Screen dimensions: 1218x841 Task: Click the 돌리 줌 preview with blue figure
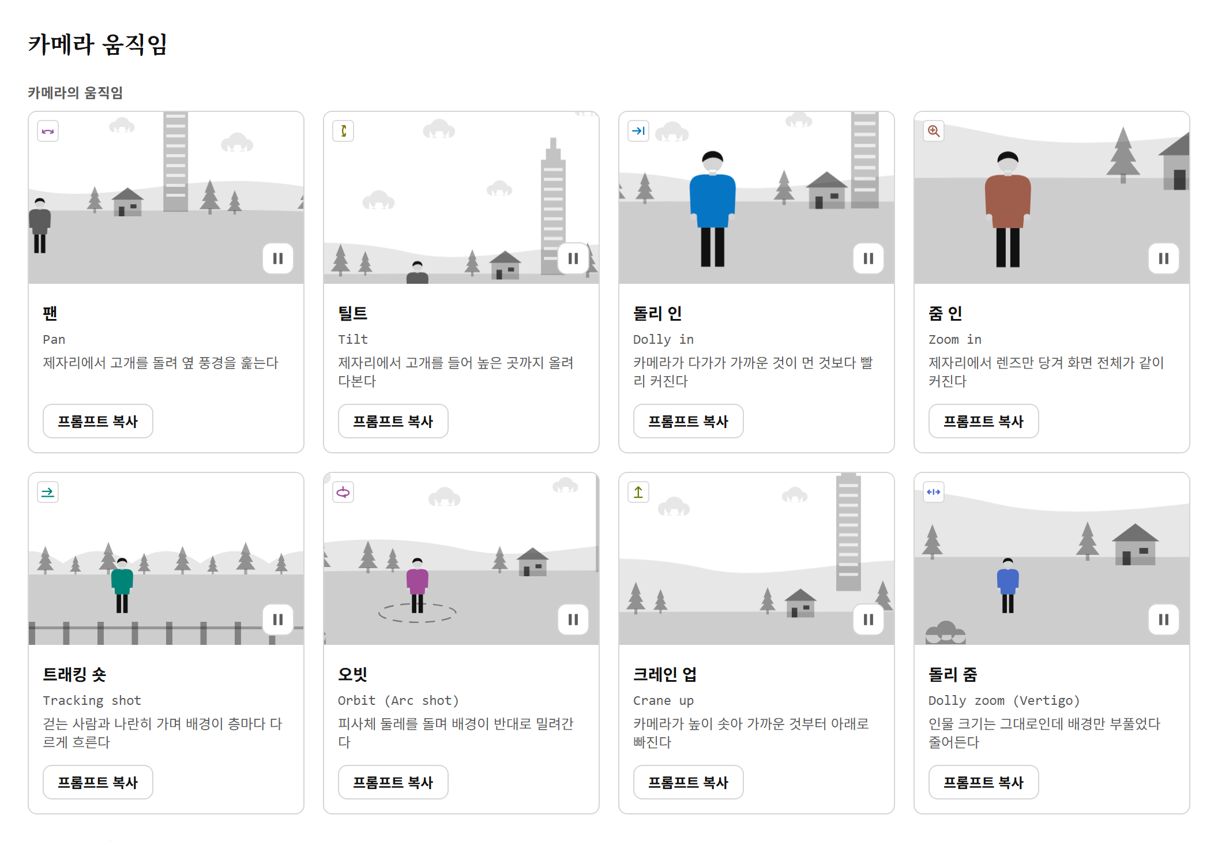pyautogui.click(x=1052, y=559)
